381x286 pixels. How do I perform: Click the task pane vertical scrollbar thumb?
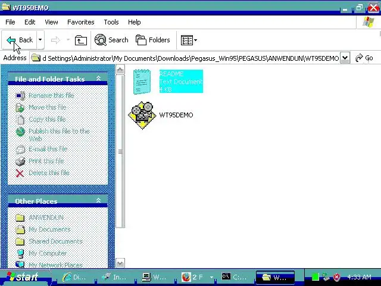coord(120,151)
